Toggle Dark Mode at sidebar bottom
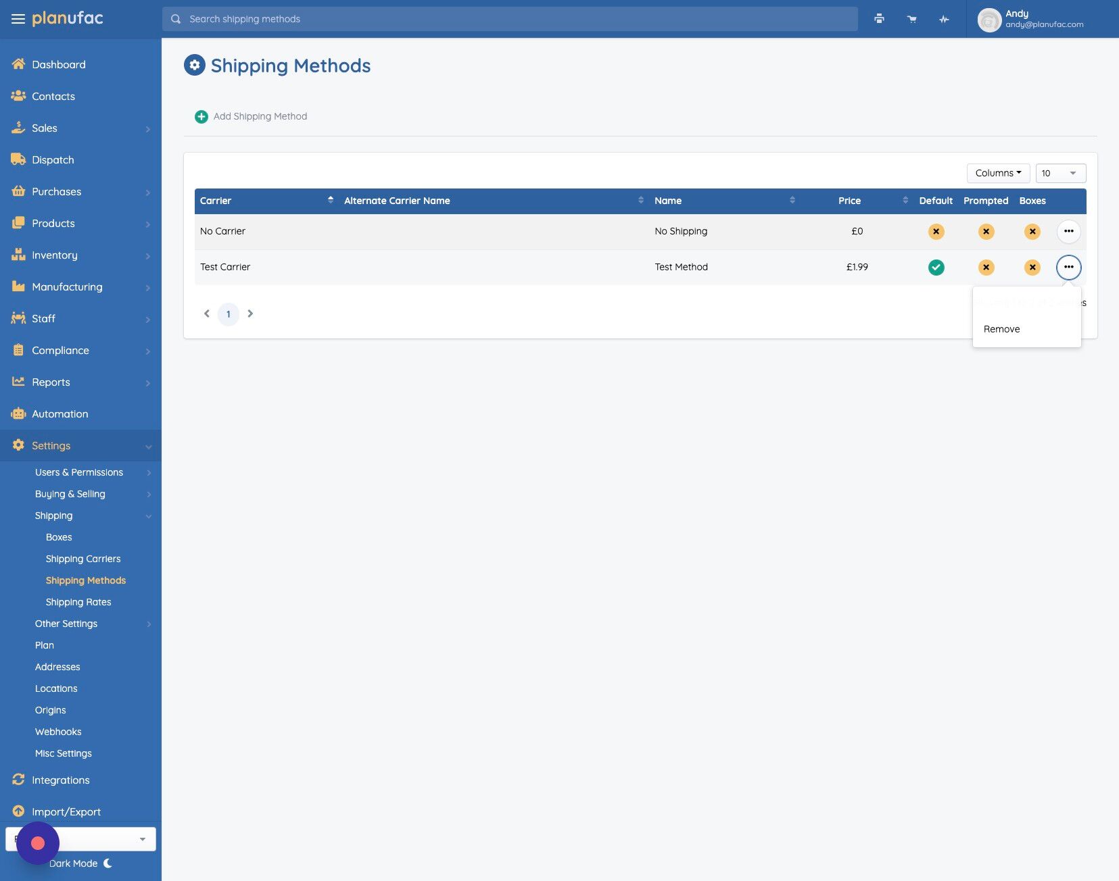This screenshot has width=1119, height=881. pos(81,863)
